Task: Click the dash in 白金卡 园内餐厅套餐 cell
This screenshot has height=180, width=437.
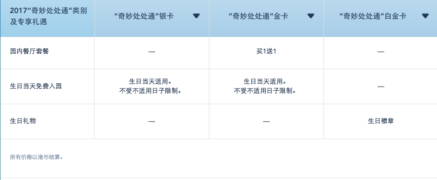Action: tap(381, 52)
